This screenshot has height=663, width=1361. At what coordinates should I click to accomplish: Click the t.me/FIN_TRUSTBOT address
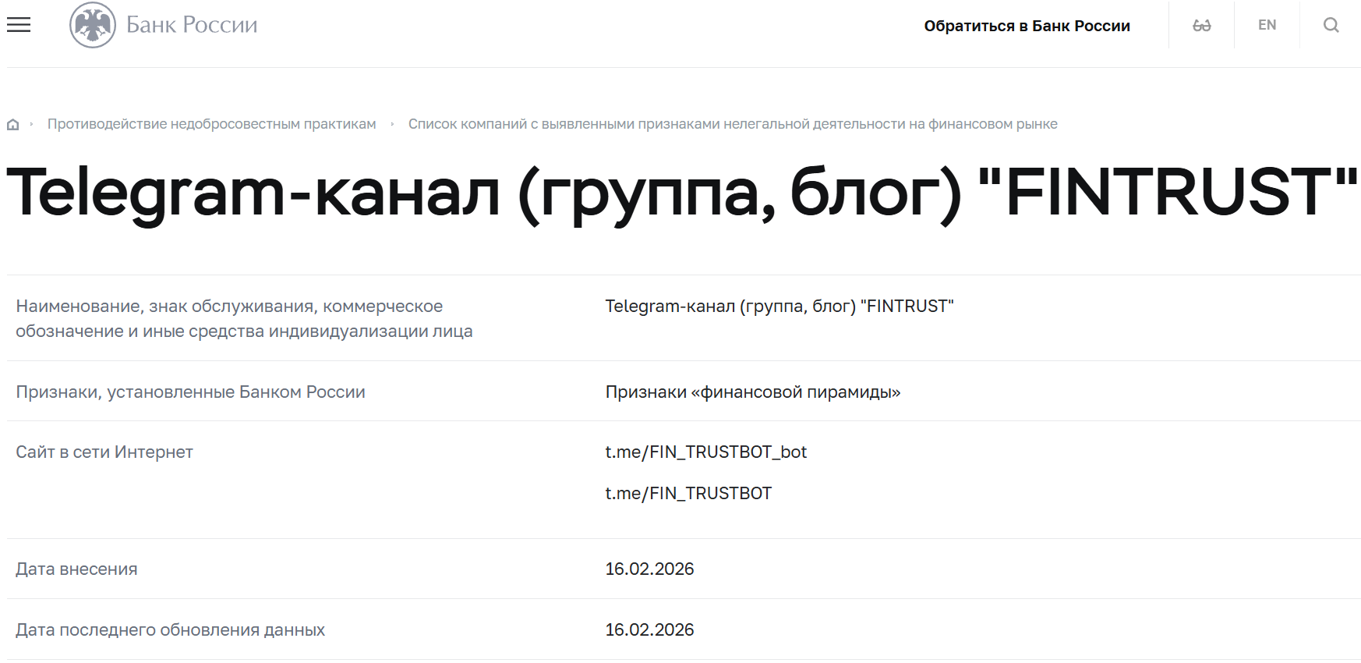pyautogui.click(x=688, y=493)
